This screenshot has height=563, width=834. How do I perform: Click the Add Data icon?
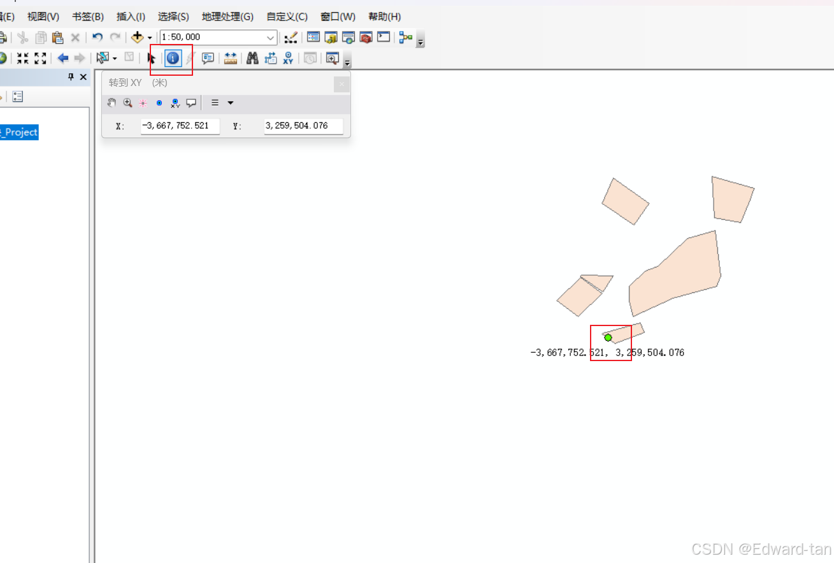(x=137, y=38)
